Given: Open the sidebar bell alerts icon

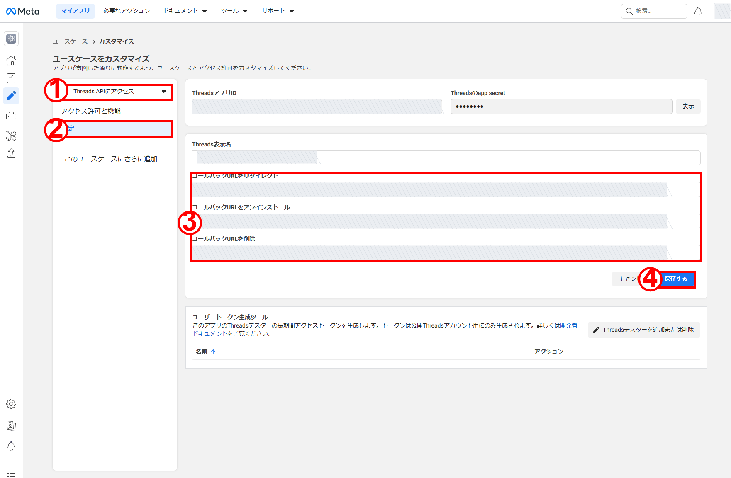Looking at the screenshot, I should point(11,446).
